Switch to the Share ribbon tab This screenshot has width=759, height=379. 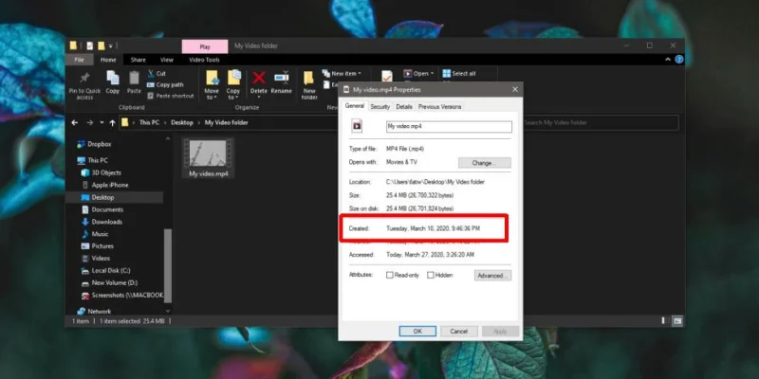point(138,60)
